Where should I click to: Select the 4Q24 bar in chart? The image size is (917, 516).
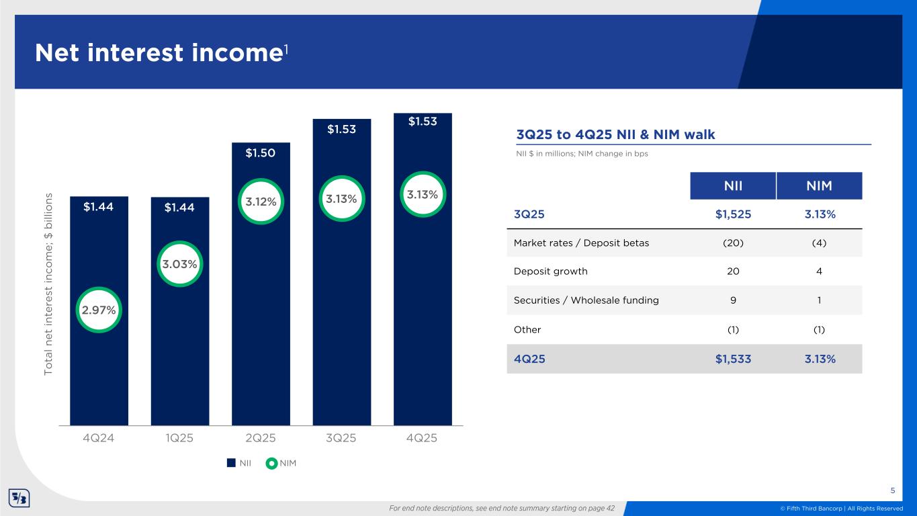(x=99, y=376)
